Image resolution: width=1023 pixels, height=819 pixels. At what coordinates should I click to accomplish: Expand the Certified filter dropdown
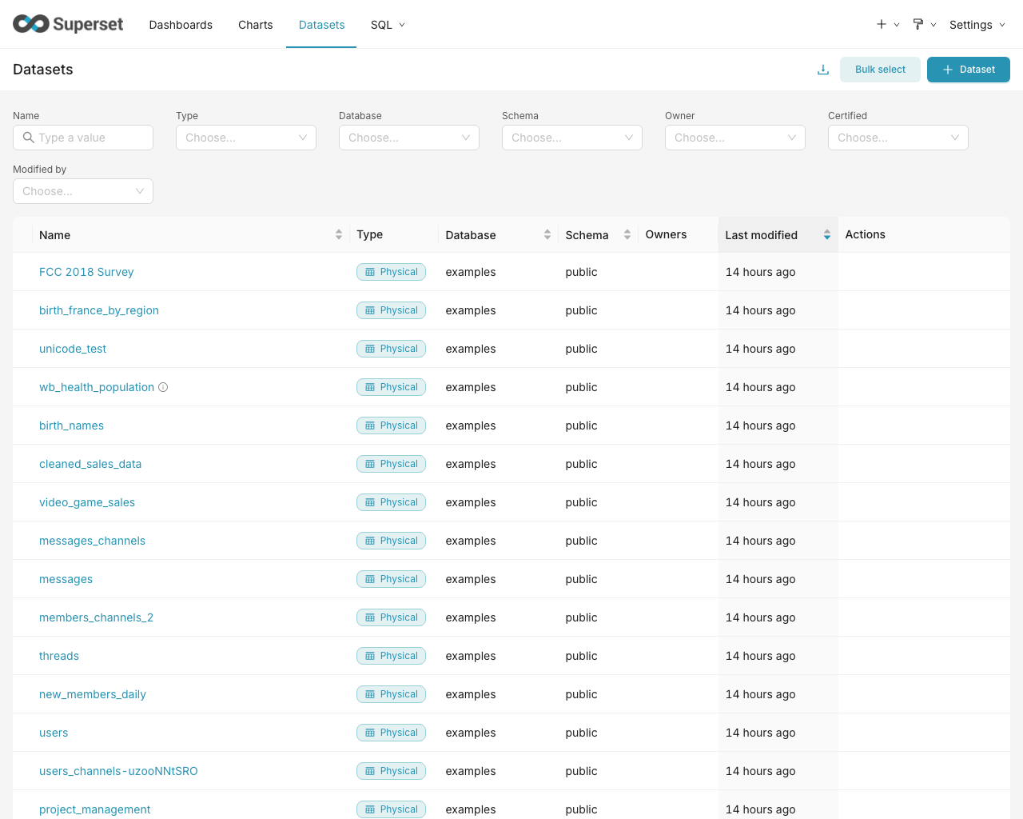[898, 138]
